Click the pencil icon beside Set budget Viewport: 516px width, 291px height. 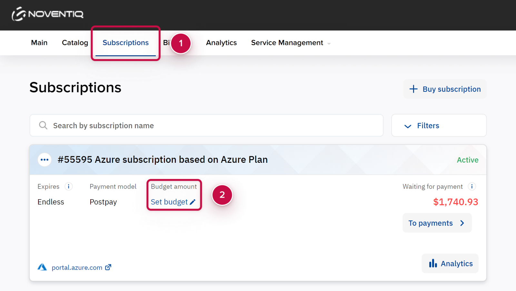click(x=193, y=202)
